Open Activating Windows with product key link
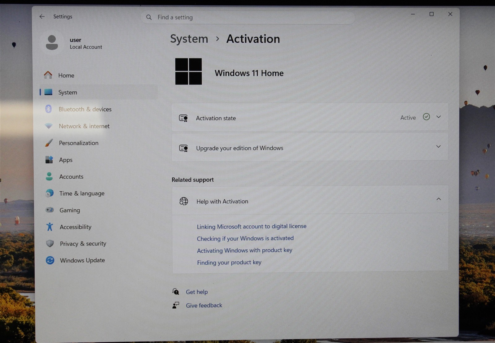The height and width of the screenshot is (343, 495). [x=245, y=250]
